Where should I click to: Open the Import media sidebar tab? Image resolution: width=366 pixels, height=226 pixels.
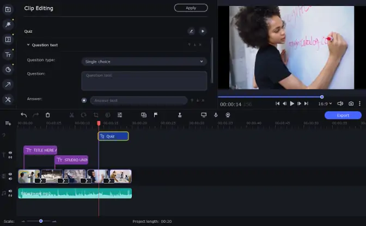[x=8, y=9]
